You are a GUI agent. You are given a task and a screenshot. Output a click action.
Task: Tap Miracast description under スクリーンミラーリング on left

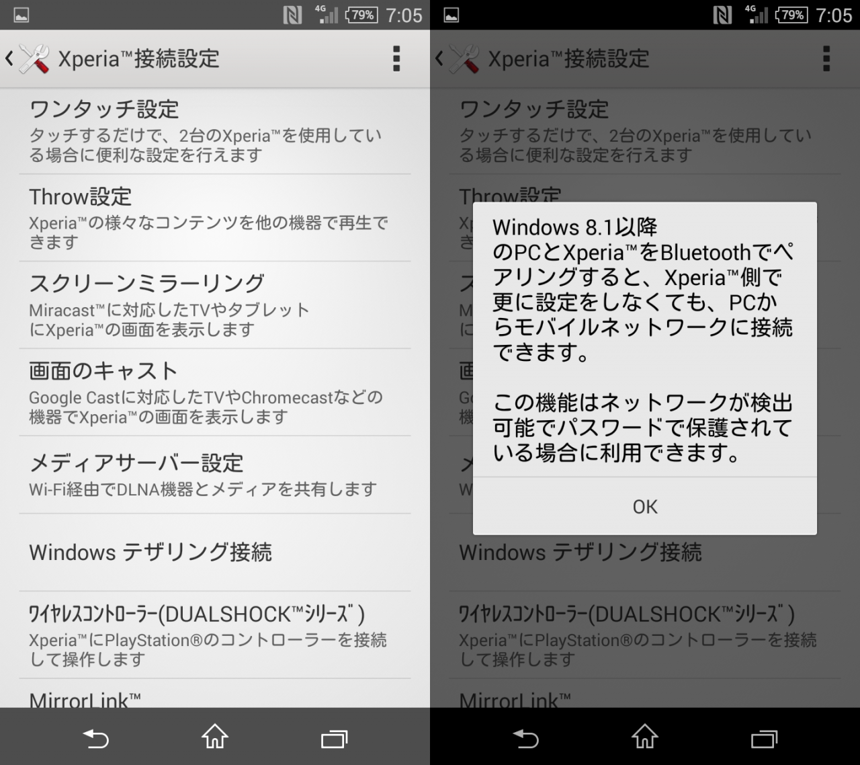click(x=169, y=320)
